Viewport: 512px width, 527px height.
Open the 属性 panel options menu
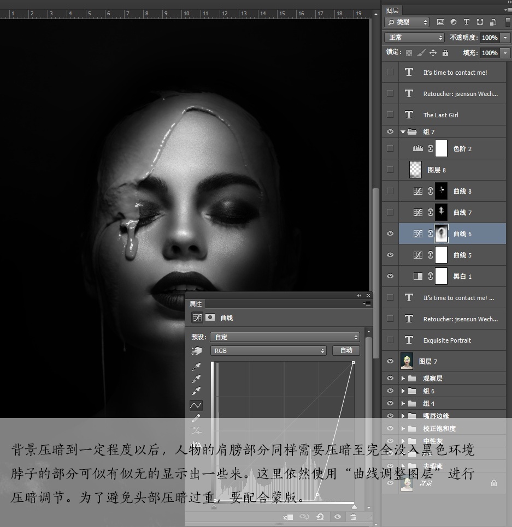coord(367,304)
